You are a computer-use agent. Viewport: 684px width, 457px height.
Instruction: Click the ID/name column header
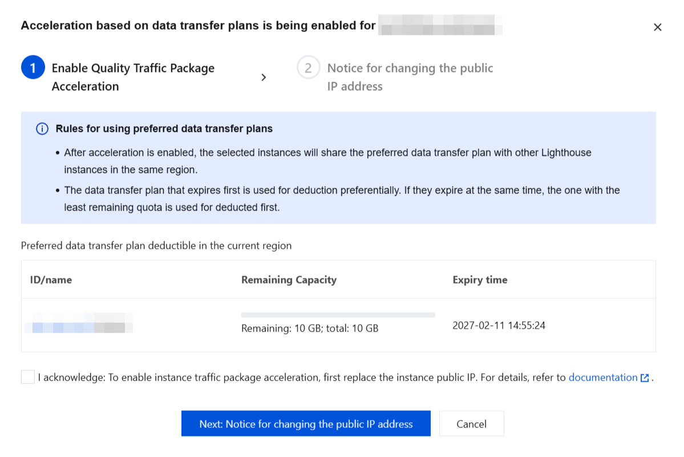[x=51, y=280]
